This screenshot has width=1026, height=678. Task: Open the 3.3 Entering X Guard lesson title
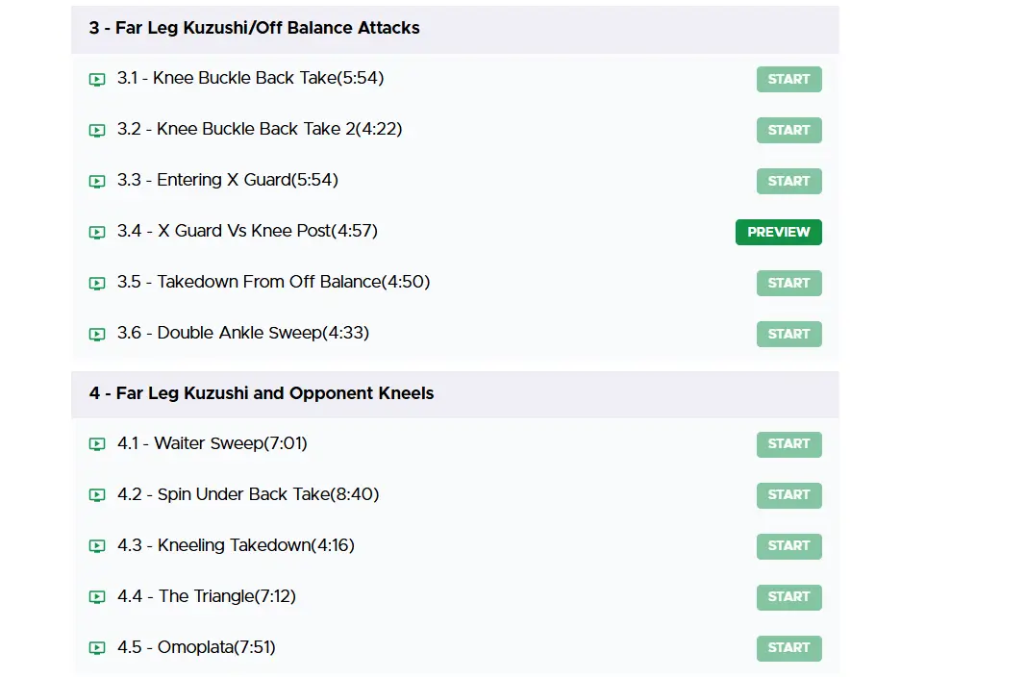point(228,180)
